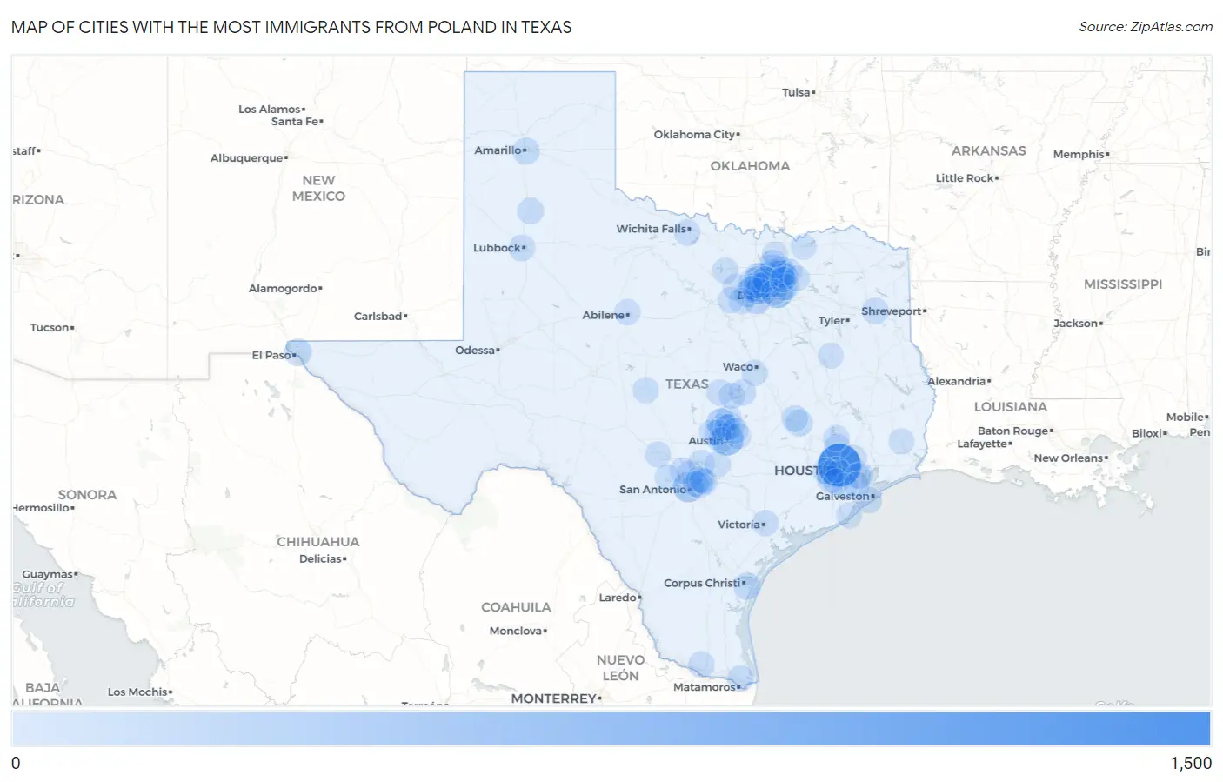This screenshot has width=1223, height=782.
Task: Click the NUEVO LEÓN state label
Action: [620, 668]
